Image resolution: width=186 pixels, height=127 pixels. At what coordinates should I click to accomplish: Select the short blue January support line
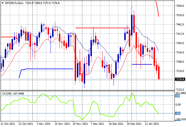142,64
